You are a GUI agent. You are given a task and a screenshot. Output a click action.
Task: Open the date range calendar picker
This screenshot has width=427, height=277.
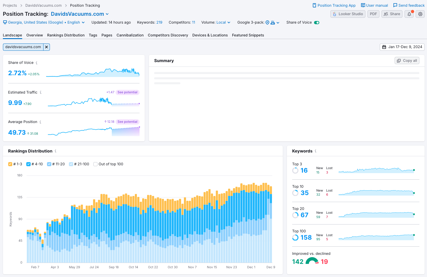[402, 47]
